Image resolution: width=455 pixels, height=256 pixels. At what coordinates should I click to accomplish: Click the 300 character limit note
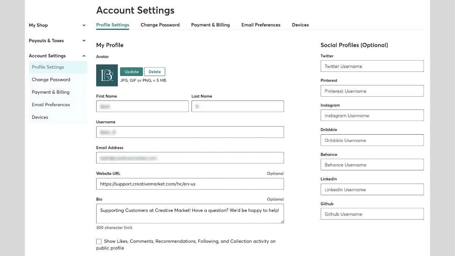coord(115,228)
